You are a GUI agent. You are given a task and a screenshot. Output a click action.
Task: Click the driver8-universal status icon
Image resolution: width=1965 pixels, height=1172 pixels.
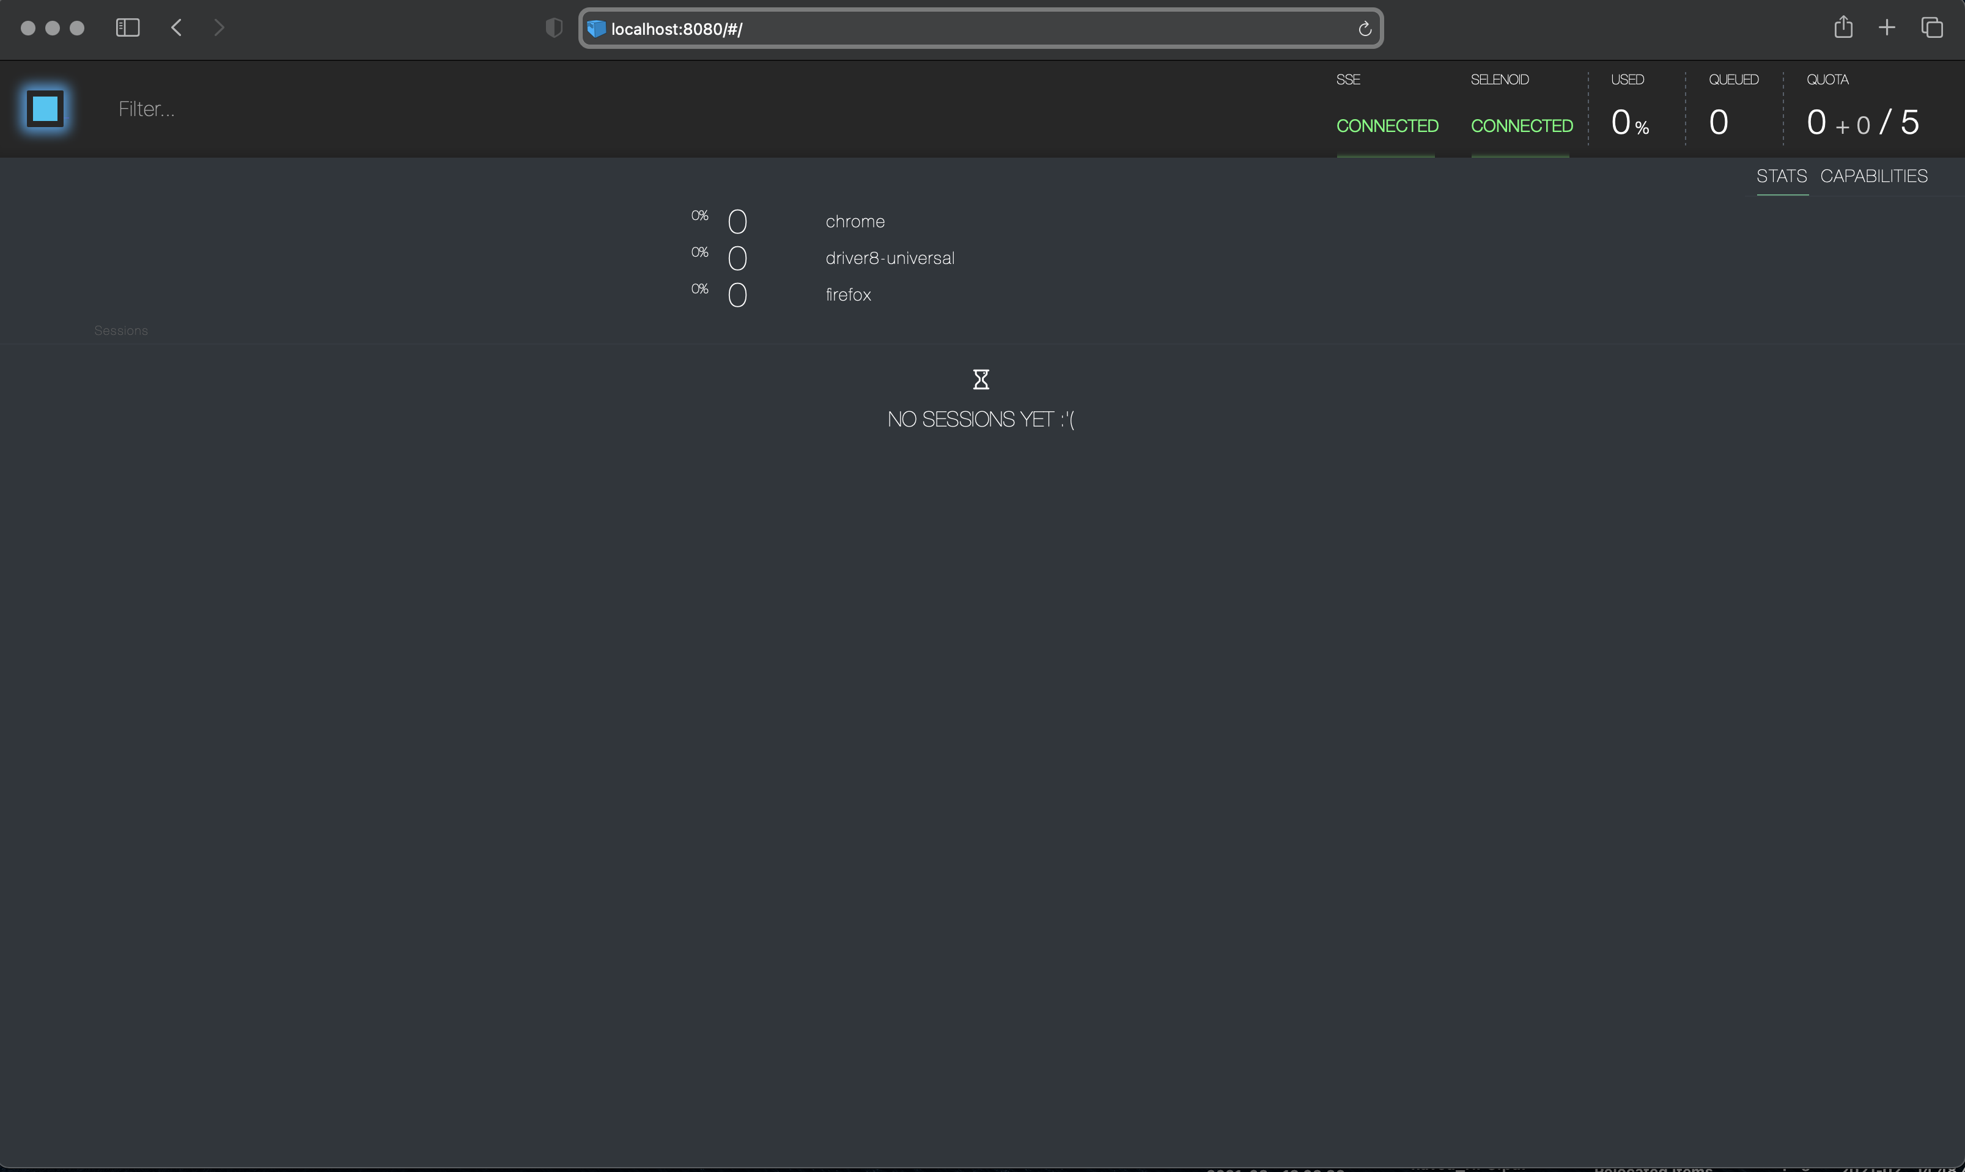click(x=737, y=258)
